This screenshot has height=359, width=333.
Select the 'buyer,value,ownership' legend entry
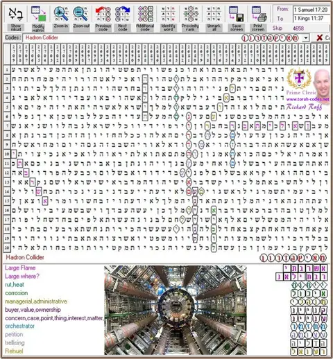[x=33, y=310]
